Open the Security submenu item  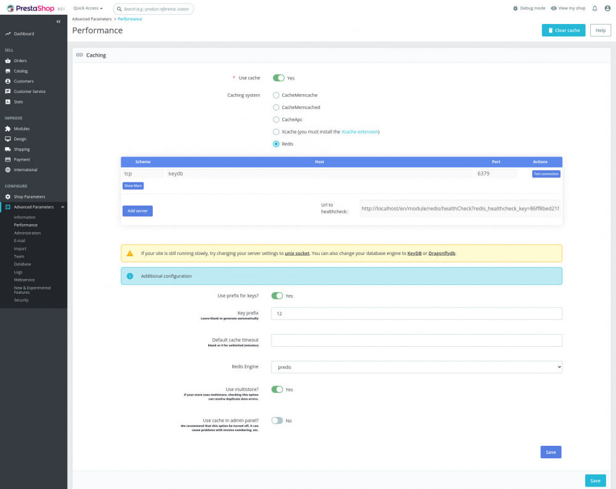(21, 300)
